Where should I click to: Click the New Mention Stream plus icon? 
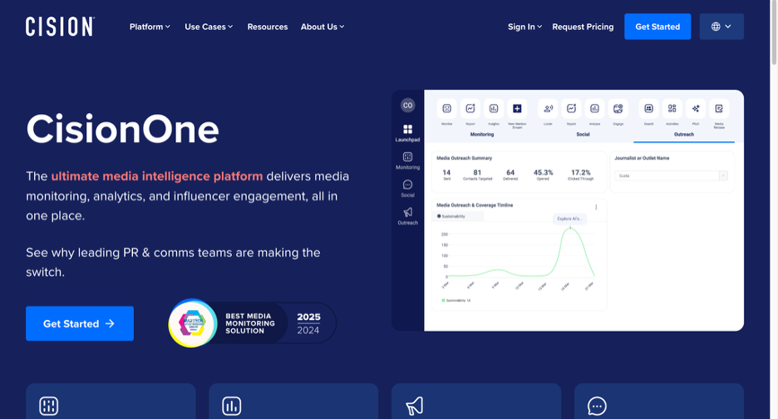tap(517, 108)
